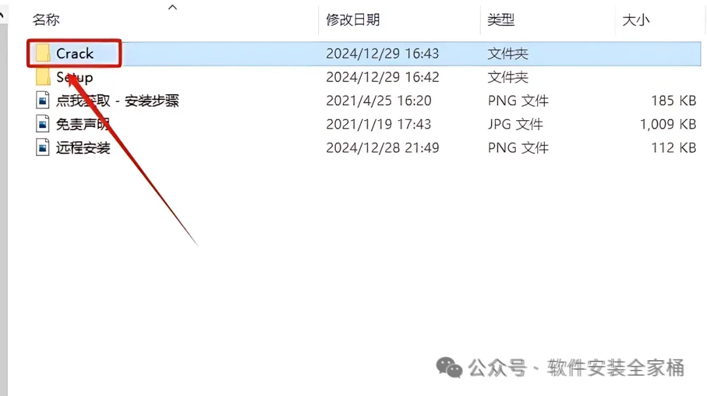Image resolution: width=707 pixels, height=396 pixels.
Task: Sort by 修改日期 column header
Action: (353, 20)
